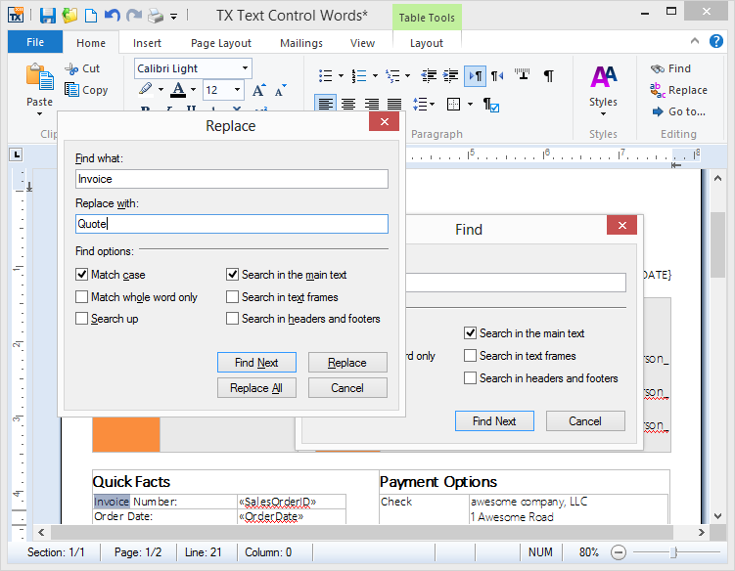This screenshot has height=571, width=735.
Task: Click the Cut scissors icon
Action: 72,68
